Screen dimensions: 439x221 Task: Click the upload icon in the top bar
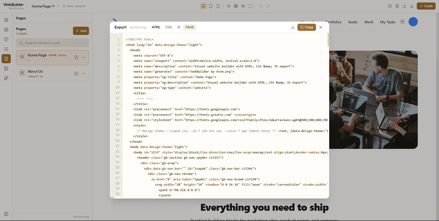pos(404,6)
